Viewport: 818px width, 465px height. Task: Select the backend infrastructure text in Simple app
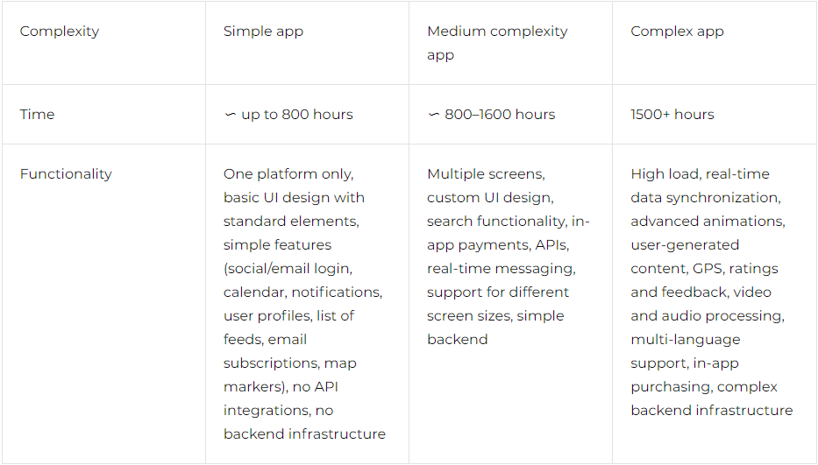coord(304,433)
